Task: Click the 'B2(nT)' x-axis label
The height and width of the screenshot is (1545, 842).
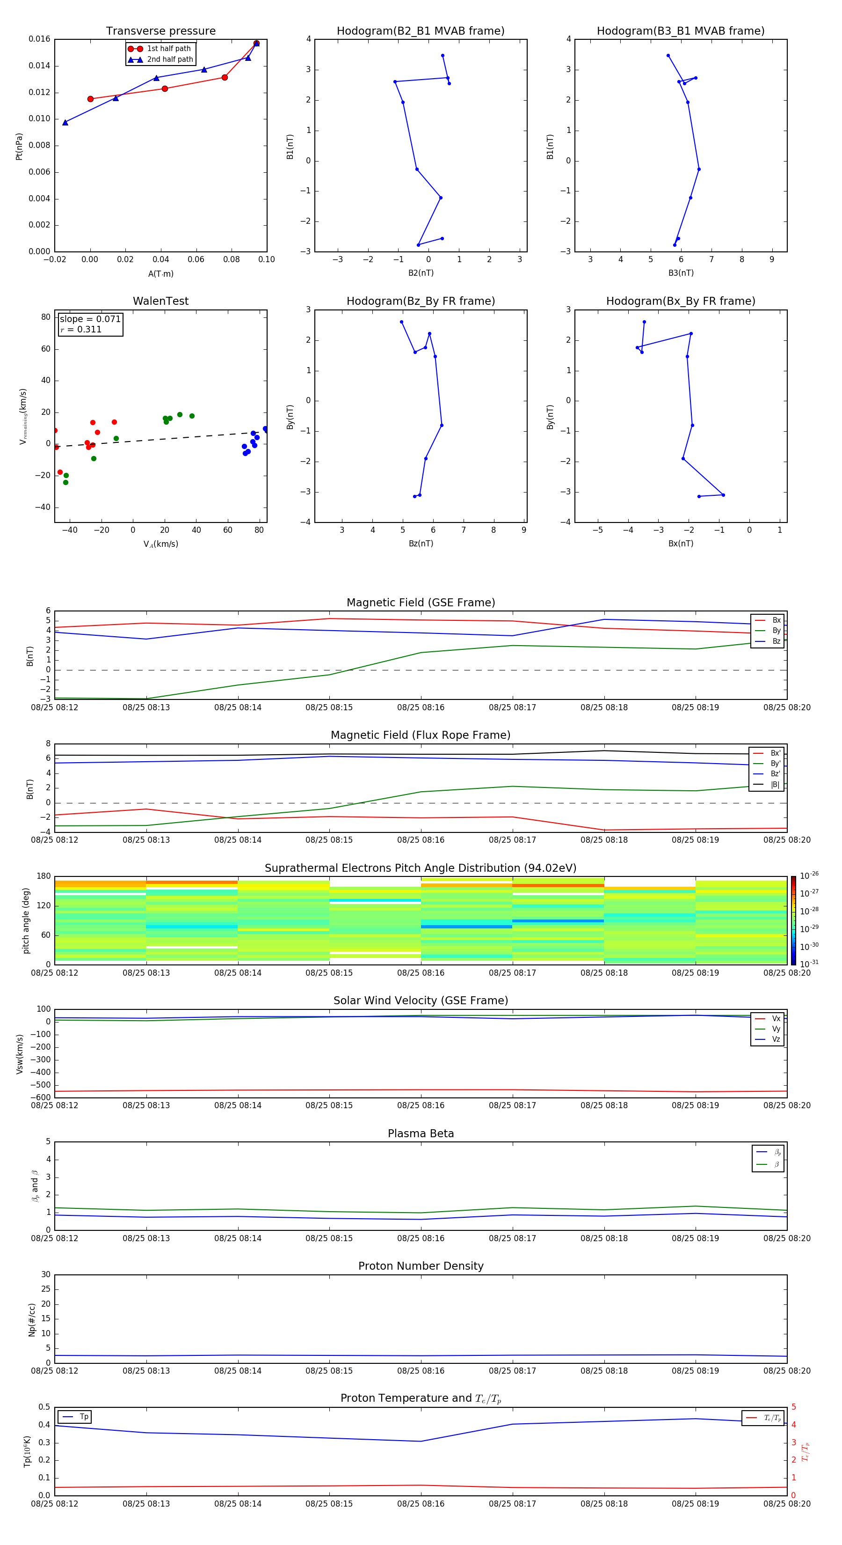Action: pos(421,273)
